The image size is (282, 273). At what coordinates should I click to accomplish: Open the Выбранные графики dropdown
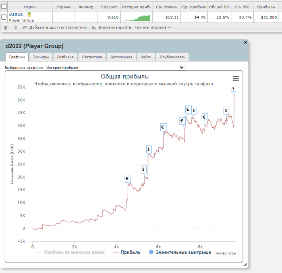tap(115, 68)
